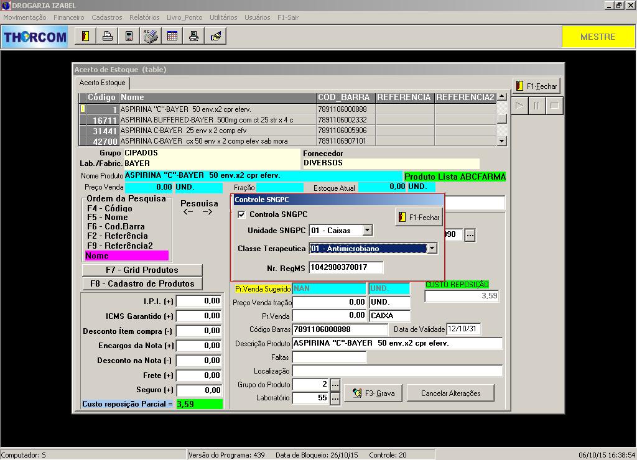The width and height of the screenshot is (637, 460).
Task: Open the Relatórios menu
Action: coord(144,17)
